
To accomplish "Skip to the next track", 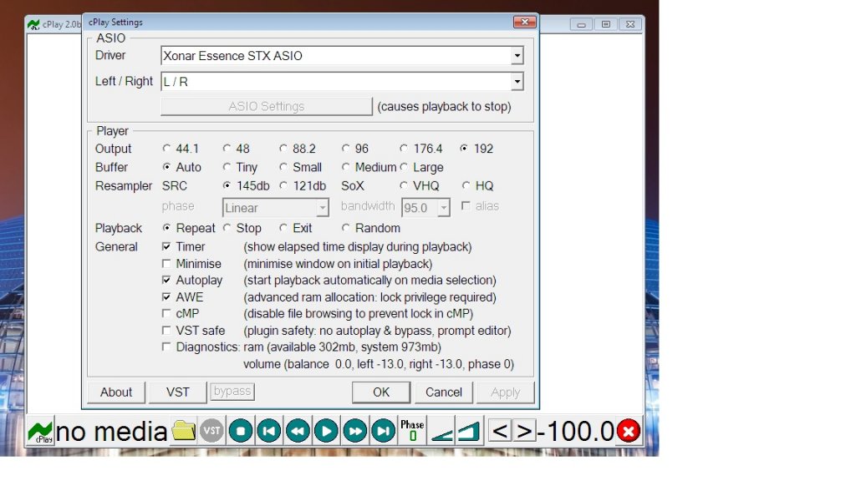I will [x=383, y=431].
